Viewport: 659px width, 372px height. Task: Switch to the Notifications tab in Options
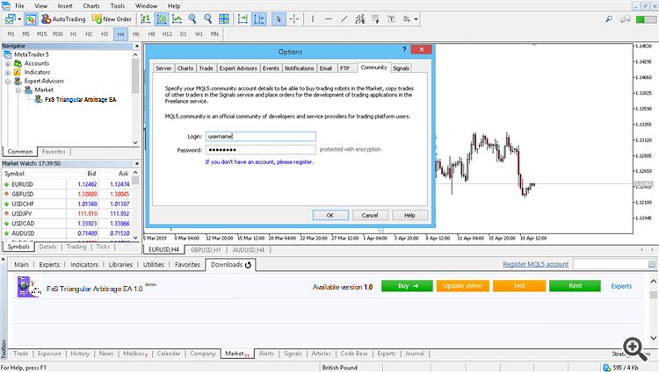pos(299,68)
